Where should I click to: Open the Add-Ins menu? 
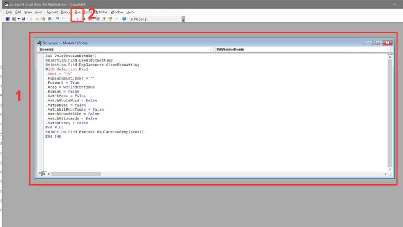click(x=101, y=12)
